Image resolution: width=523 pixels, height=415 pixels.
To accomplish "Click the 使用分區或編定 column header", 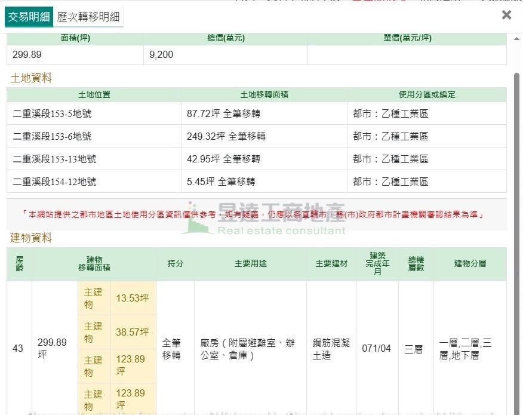I will click(x=427, y=94).
